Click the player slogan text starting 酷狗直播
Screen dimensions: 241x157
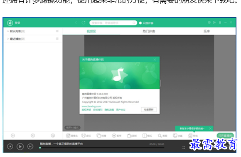(x=61, y=144)
